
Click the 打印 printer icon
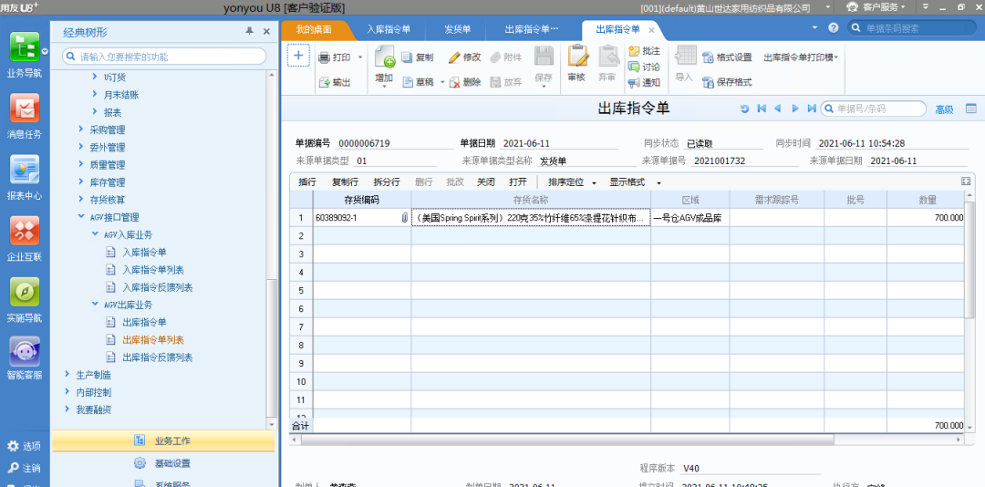tap(324, 57)
